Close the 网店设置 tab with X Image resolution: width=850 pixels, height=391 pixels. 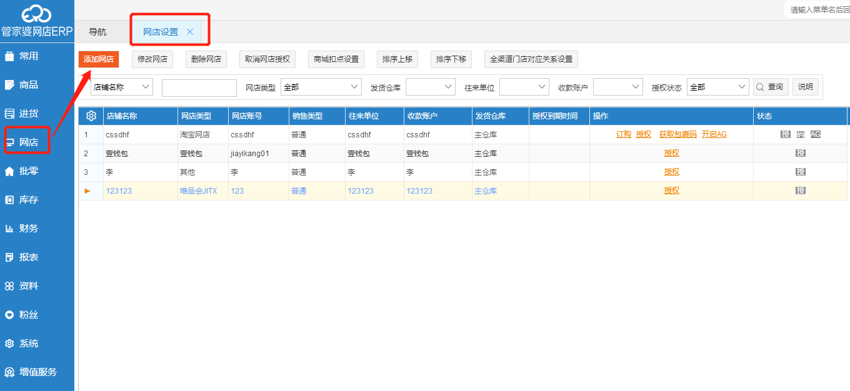pyautogui.click(x=190, y=32)
